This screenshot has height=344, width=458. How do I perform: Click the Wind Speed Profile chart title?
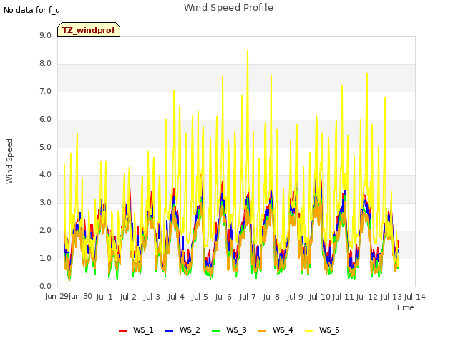[228, 8]
